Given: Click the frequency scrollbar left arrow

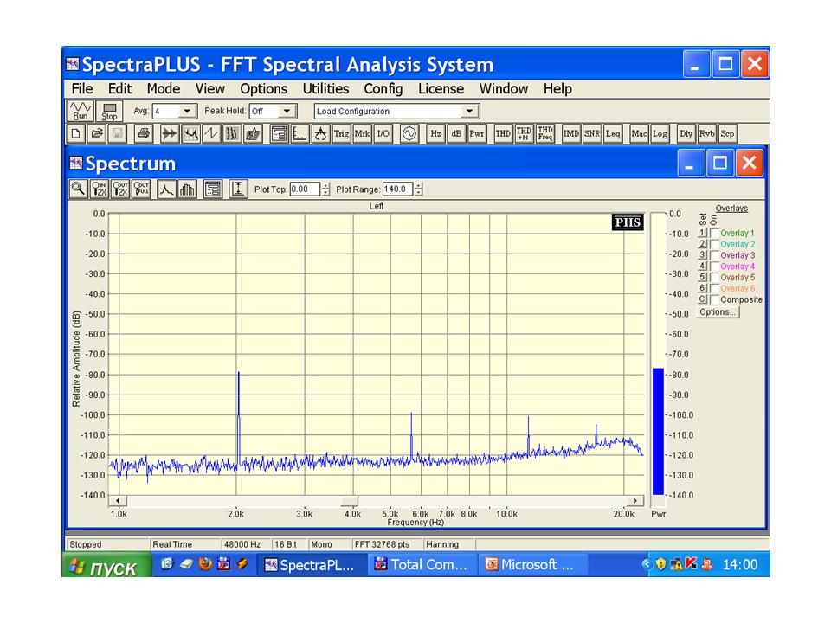Looking at the screenshot, I should click(118, 501).
